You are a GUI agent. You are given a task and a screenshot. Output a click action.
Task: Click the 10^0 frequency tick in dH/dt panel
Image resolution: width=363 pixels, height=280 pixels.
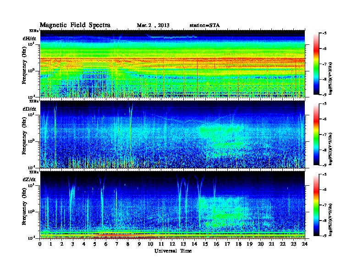pos(31,70)
